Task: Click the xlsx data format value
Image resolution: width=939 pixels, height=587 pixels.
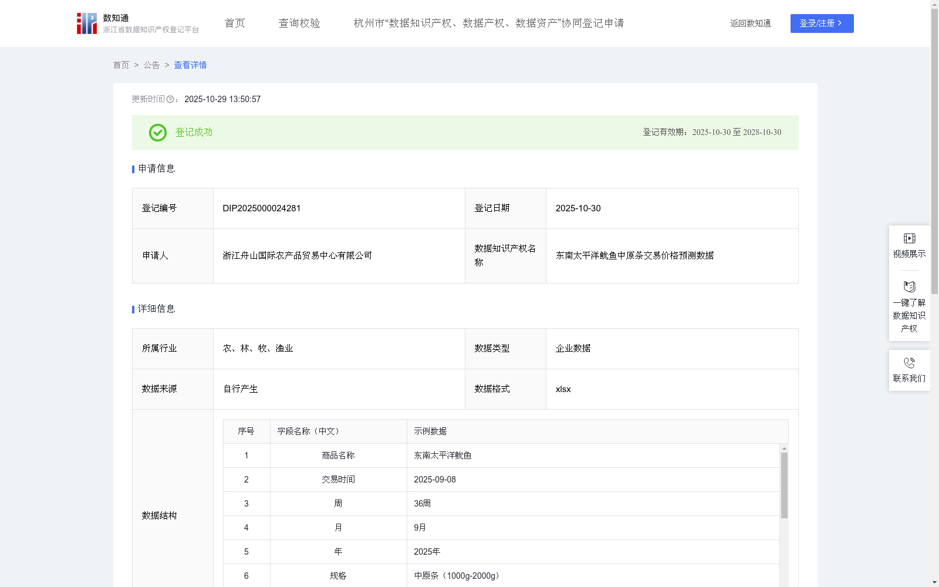Action: coord(563,389)
